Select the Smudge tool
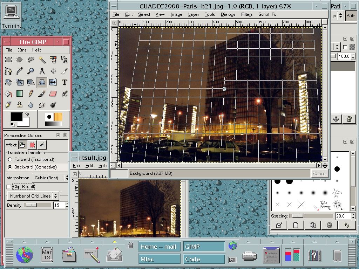Screen dimensions: 359x269 pos(42,105)
